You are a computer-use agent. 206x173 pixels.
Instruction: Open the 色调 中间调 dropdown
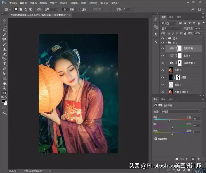tap(180, 112)
